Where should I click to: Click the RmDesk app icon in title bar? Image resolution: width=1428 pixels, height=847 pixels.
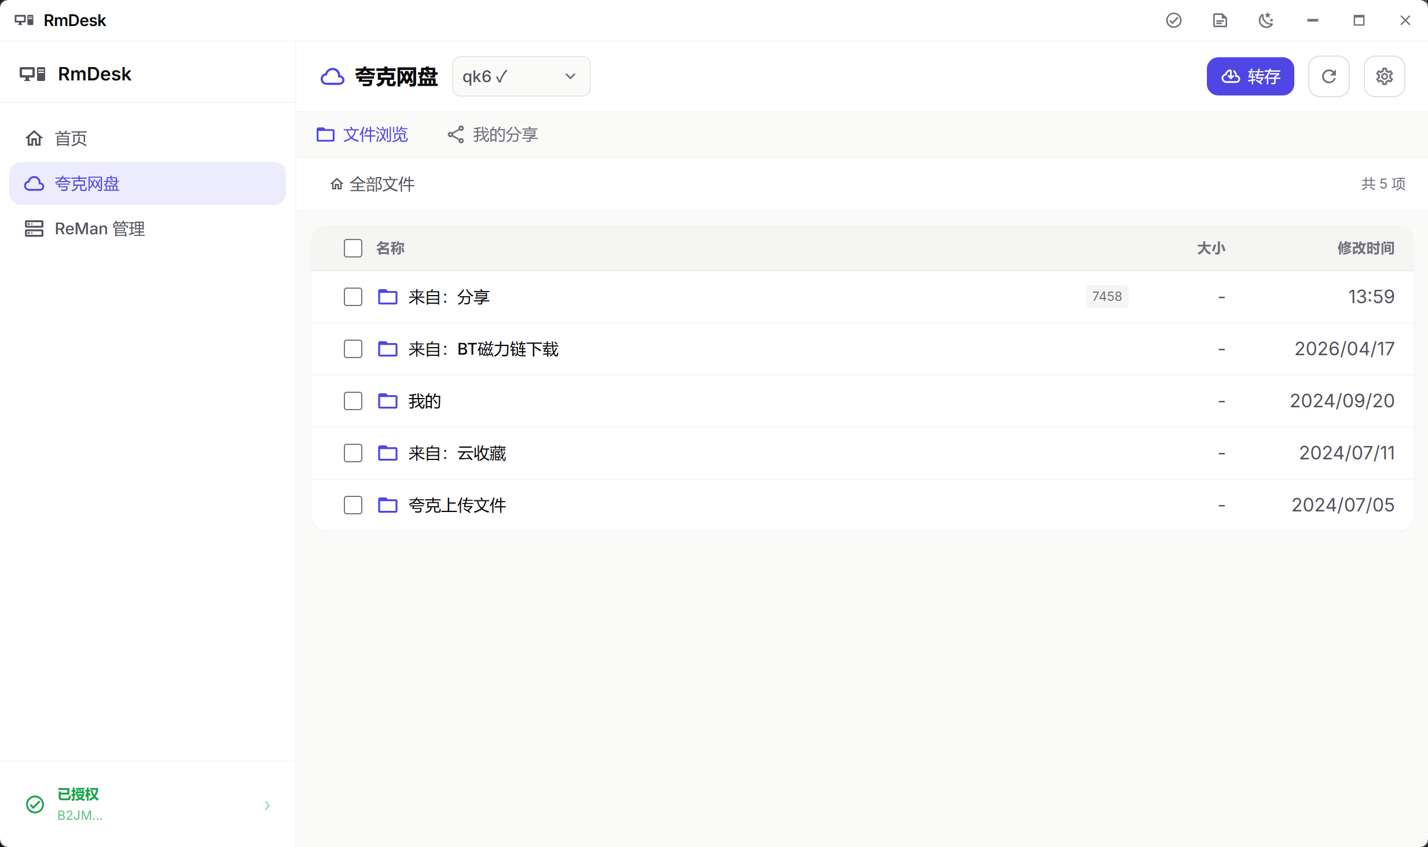24,20
